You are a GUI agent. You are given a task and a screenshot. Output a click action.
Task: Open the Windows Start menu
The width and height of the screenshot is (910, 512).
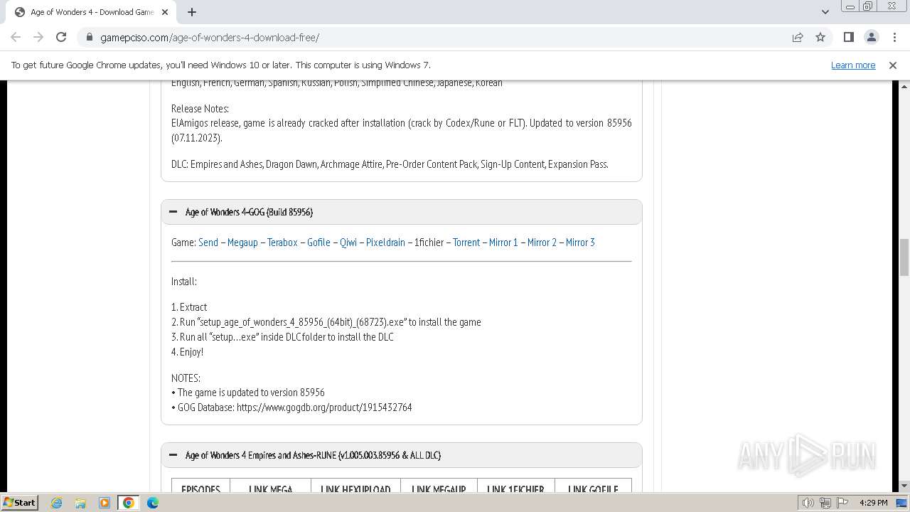pyautogui.click(x=19, y=502)
